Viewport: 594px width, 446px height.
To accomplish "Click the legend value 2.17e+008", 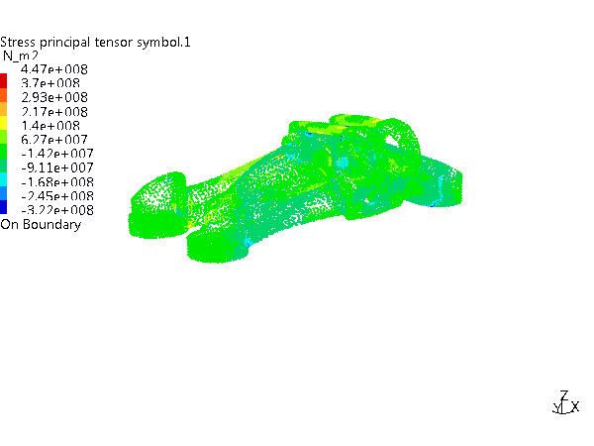I will pyautogui.click(x=54, y=112).
